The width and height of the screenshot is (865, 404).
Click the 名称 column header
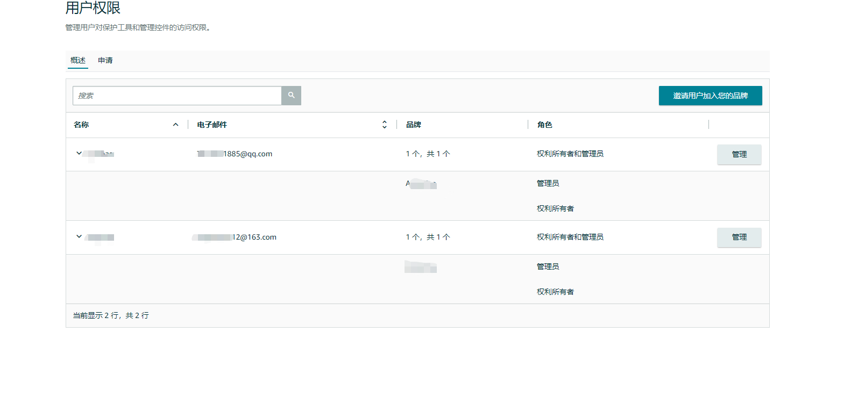point(81,125)
